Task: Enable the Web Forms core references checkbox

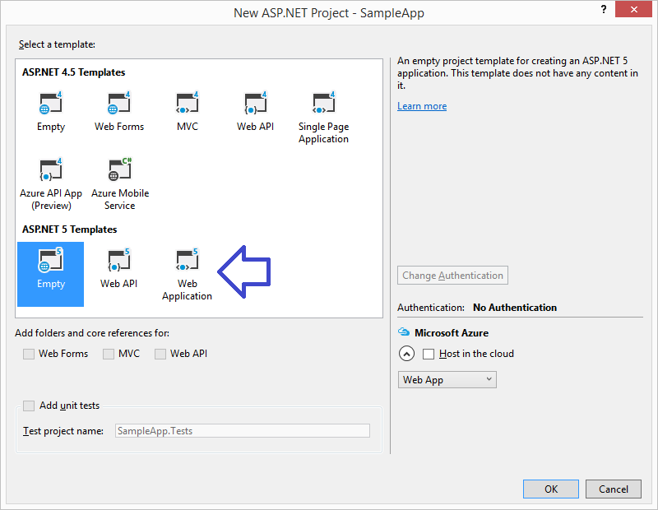Action: tap(29, 354)
